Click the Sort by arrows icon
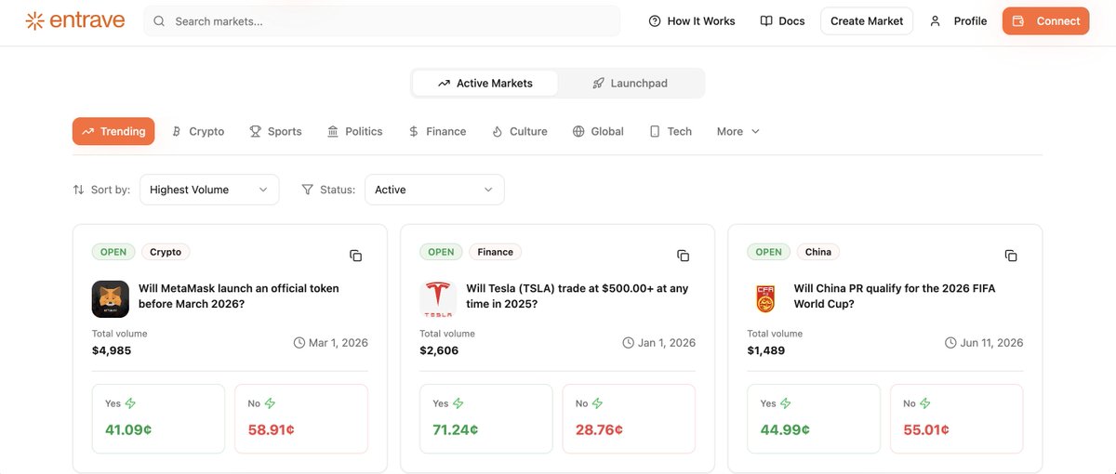Screen dimensions: 1116x474 pyautogui.click(x=78, y=190)
